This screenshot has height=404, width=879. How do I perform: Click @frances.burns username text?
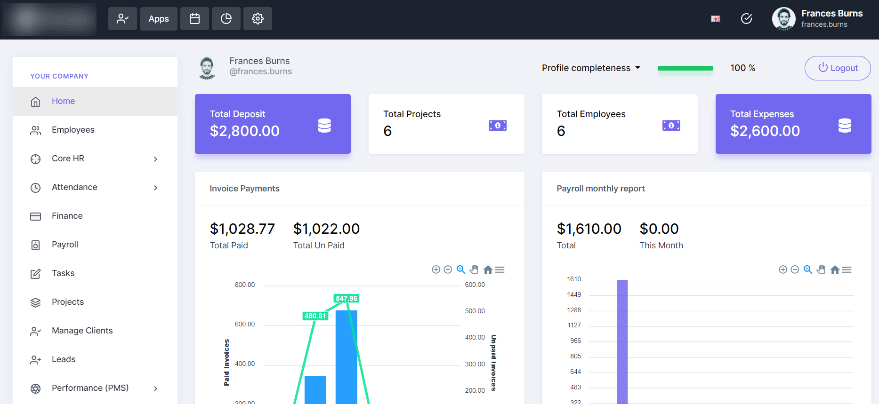click(260, 71)
